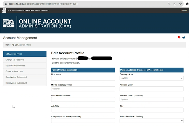This screenshot has height=126, width=189.
Task: Click the Account Management title text
Action: (20, 38)
